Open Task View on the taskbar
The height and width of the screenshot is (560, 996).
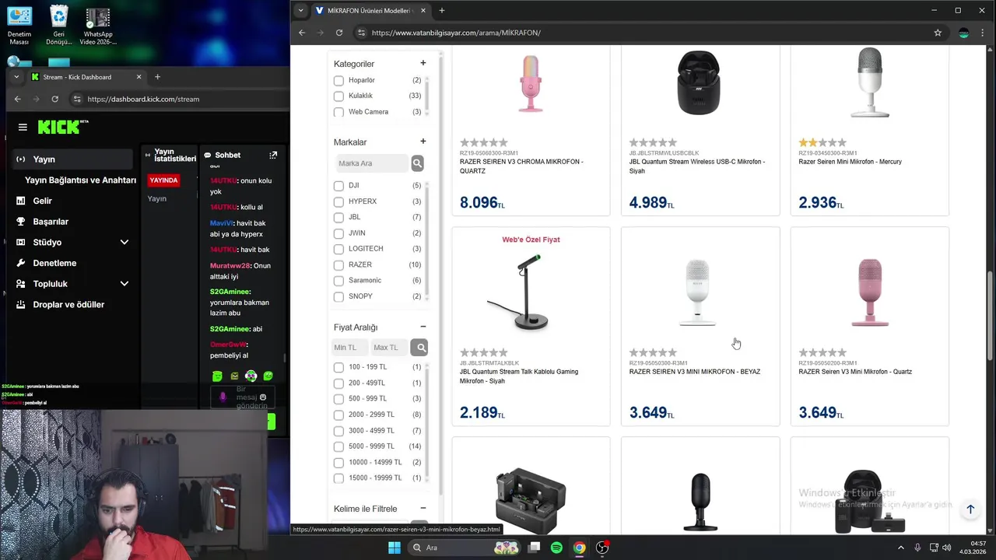click(x=534, y=548)
